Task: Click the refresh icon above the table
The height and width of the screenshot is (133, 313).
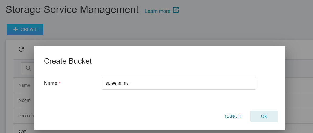Action: [21, 49]
